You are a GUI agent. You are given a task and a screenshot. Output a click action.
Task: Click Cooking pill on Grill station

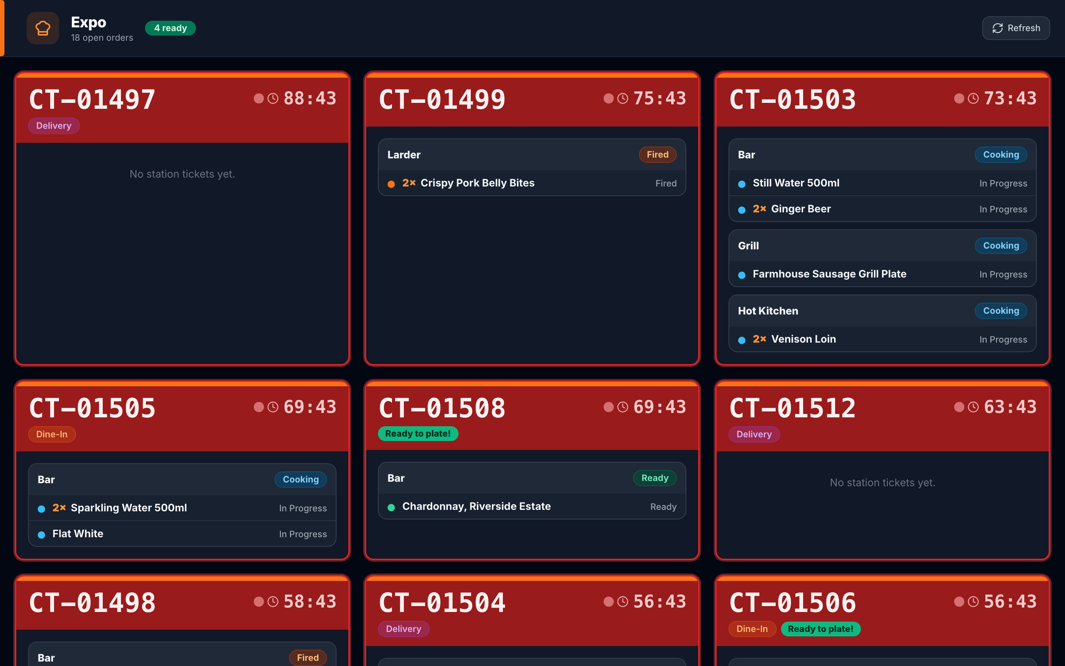coord(1001,246)
